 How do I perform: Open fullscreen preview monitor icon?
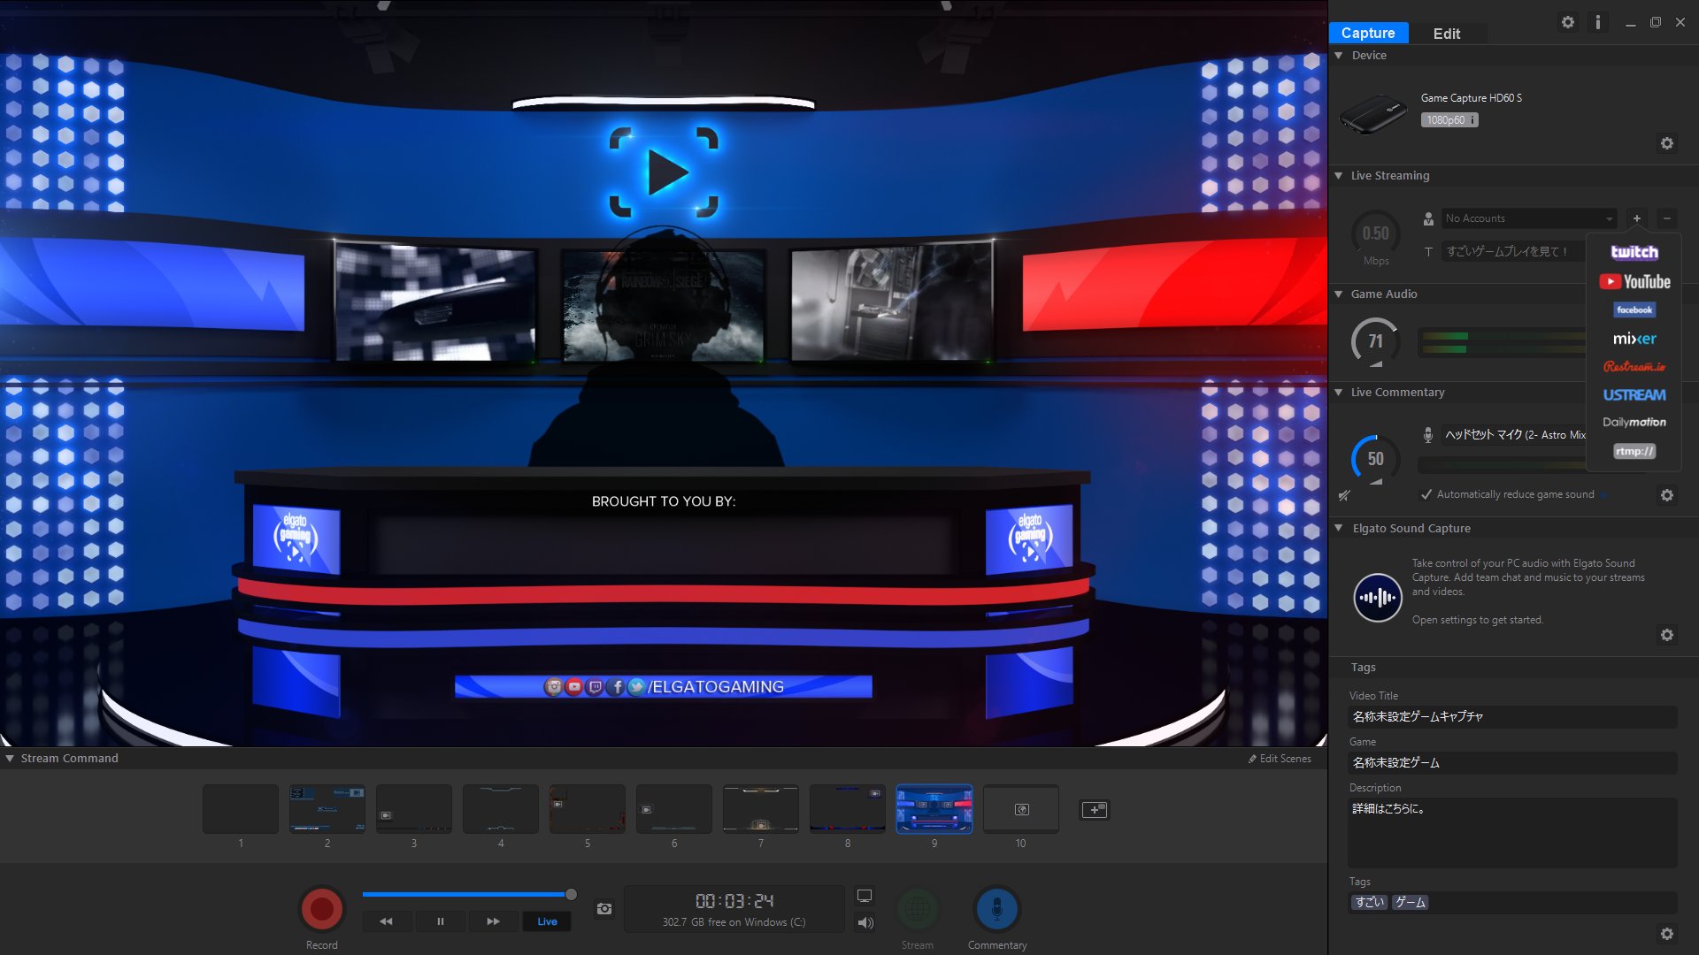click(865, 896)
